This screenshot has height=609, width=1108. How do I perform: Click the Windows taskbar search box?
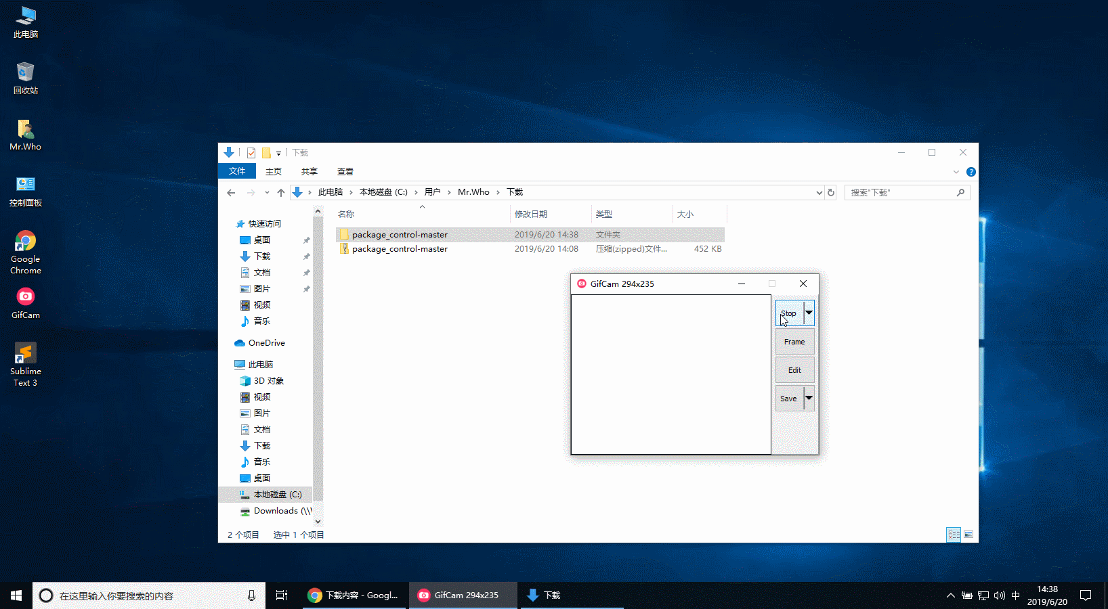point(149,595)
